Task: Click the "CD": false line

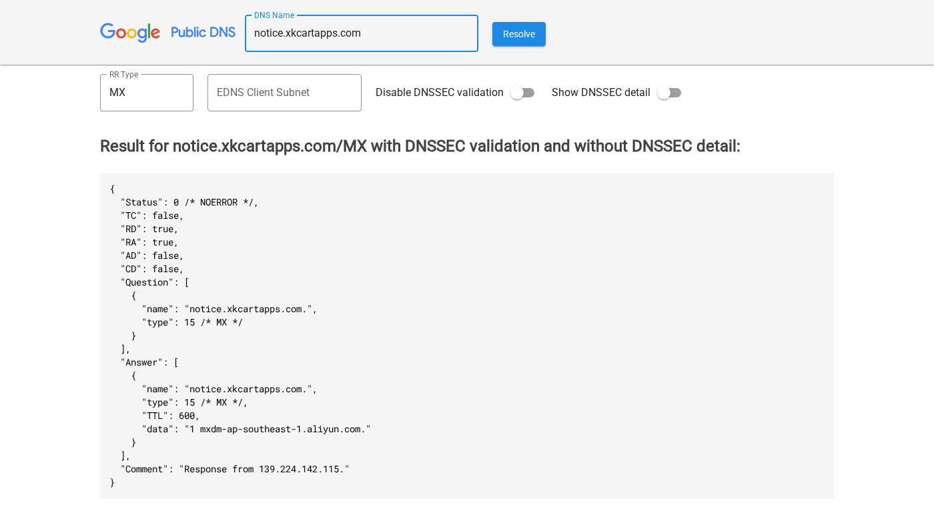Action: click(152, 269)
